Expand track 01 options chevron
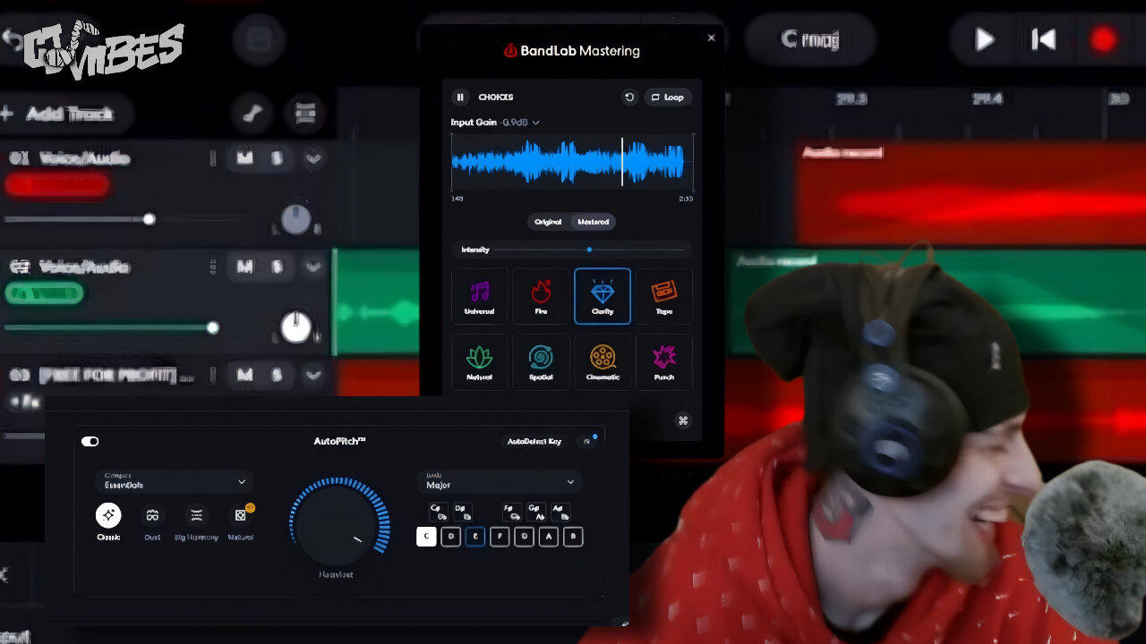This screenshot has height=644, width=1146. (x=312, y=158)
